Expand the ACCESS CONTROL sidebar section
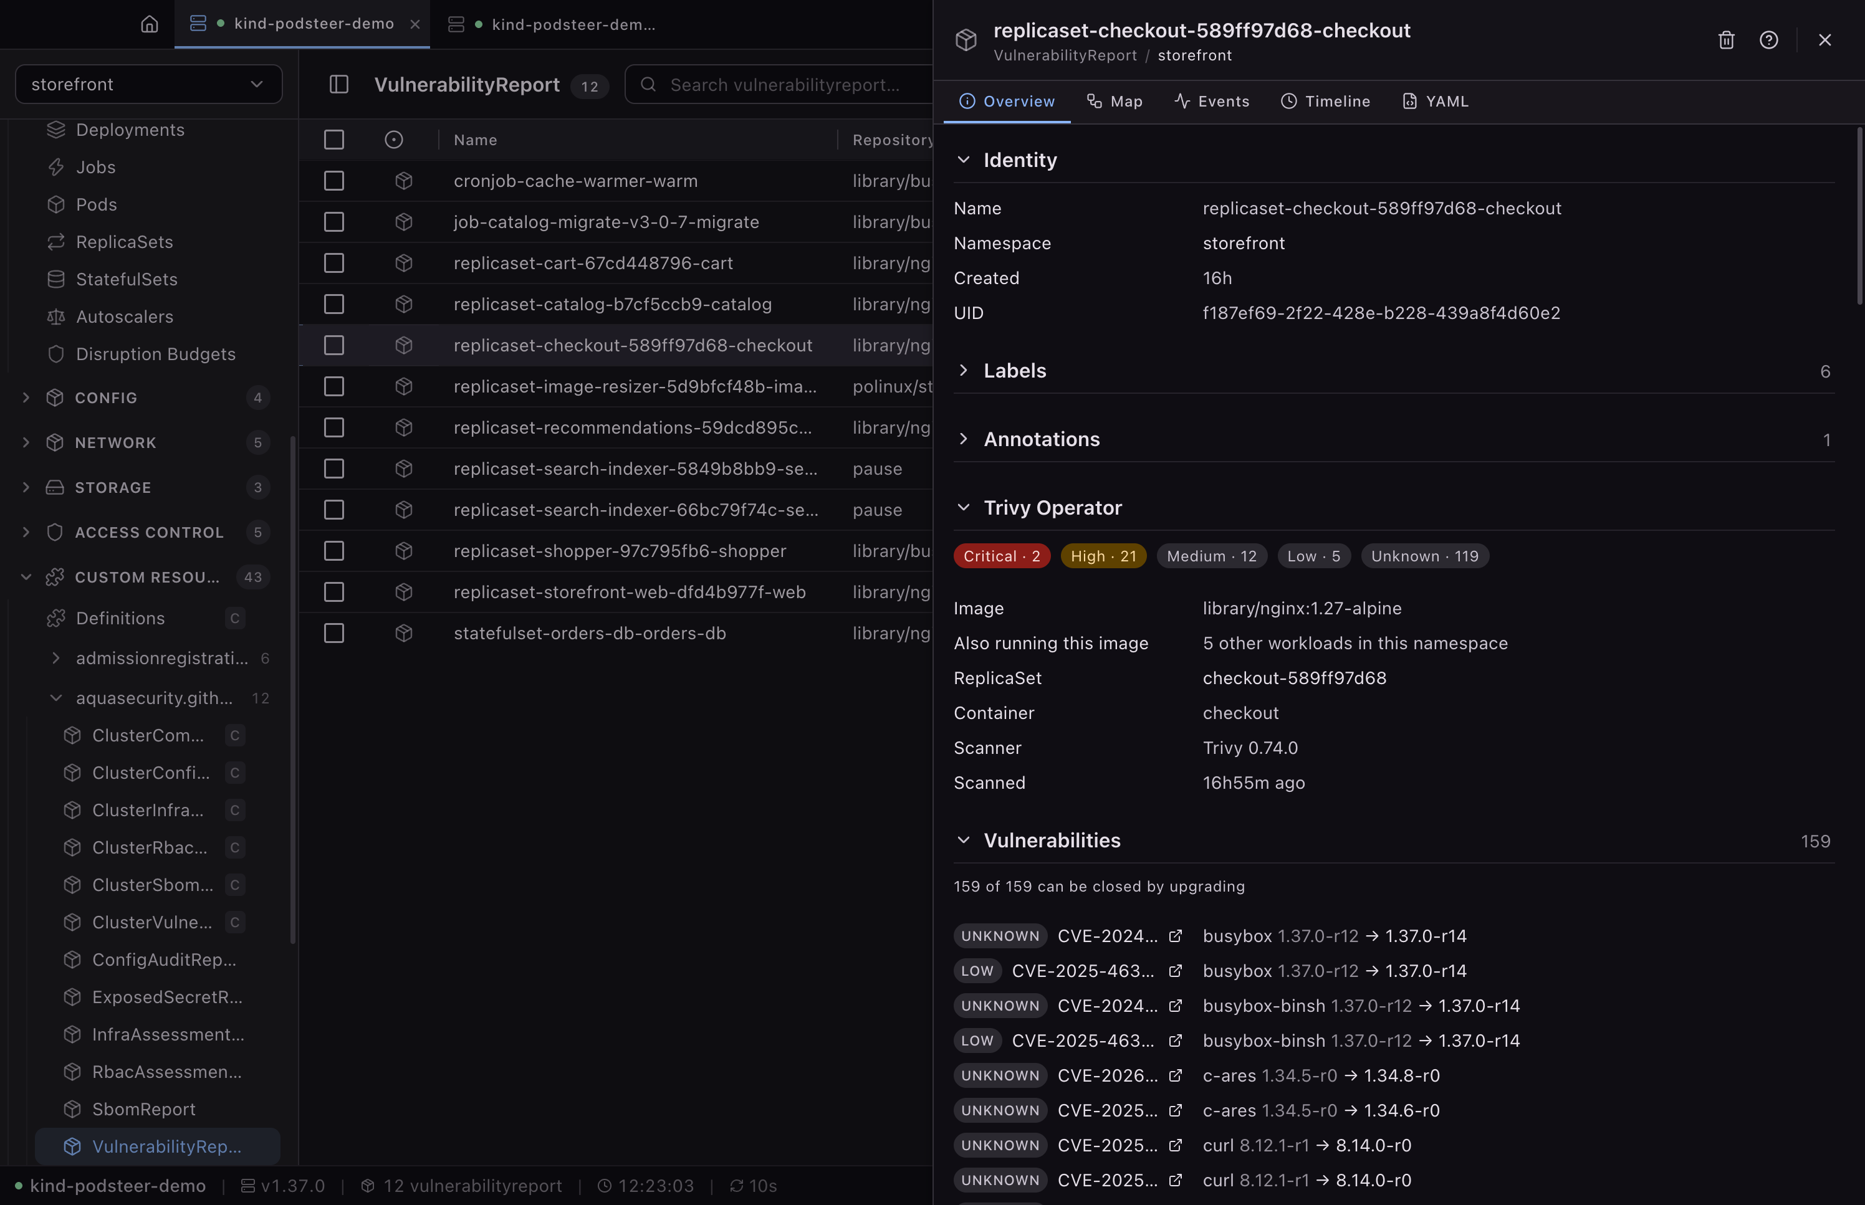This screenshot has width=1865, height=1205. coord(26,533)
